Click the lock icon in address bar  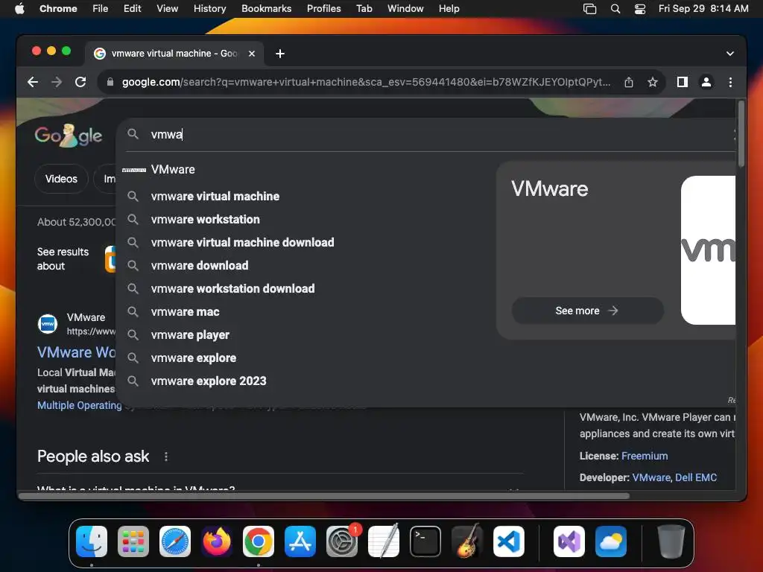tap(110, 82)
